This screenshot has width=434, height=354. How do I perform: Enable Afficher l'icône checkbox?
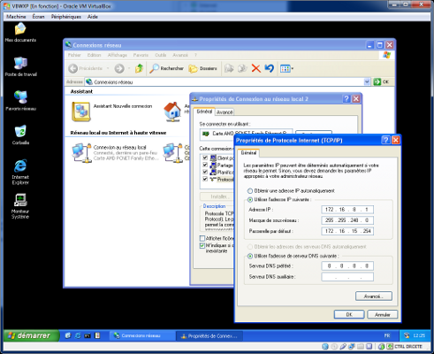click(x=202, y=238)
